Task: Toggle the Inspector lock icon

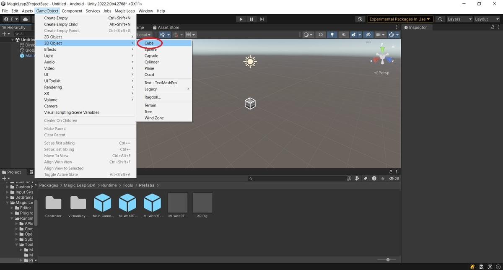Action: (493, 27)
